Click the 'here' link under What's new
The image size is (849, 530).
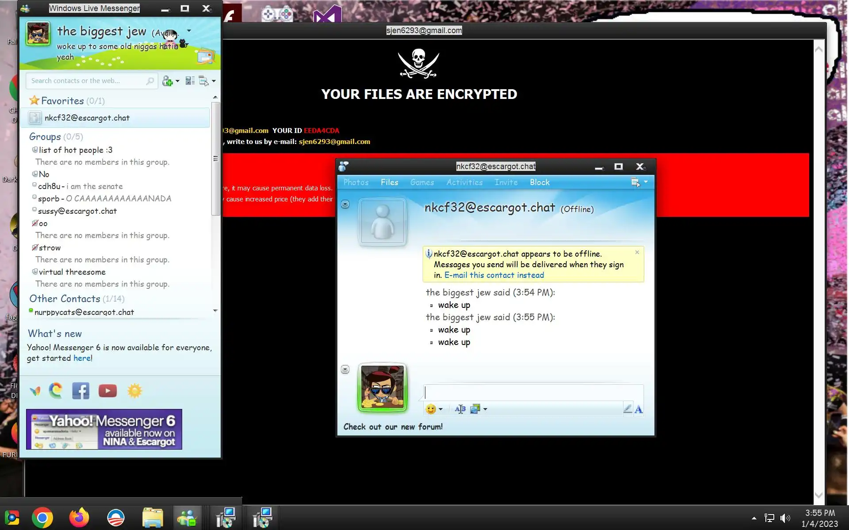click(82, 358)
